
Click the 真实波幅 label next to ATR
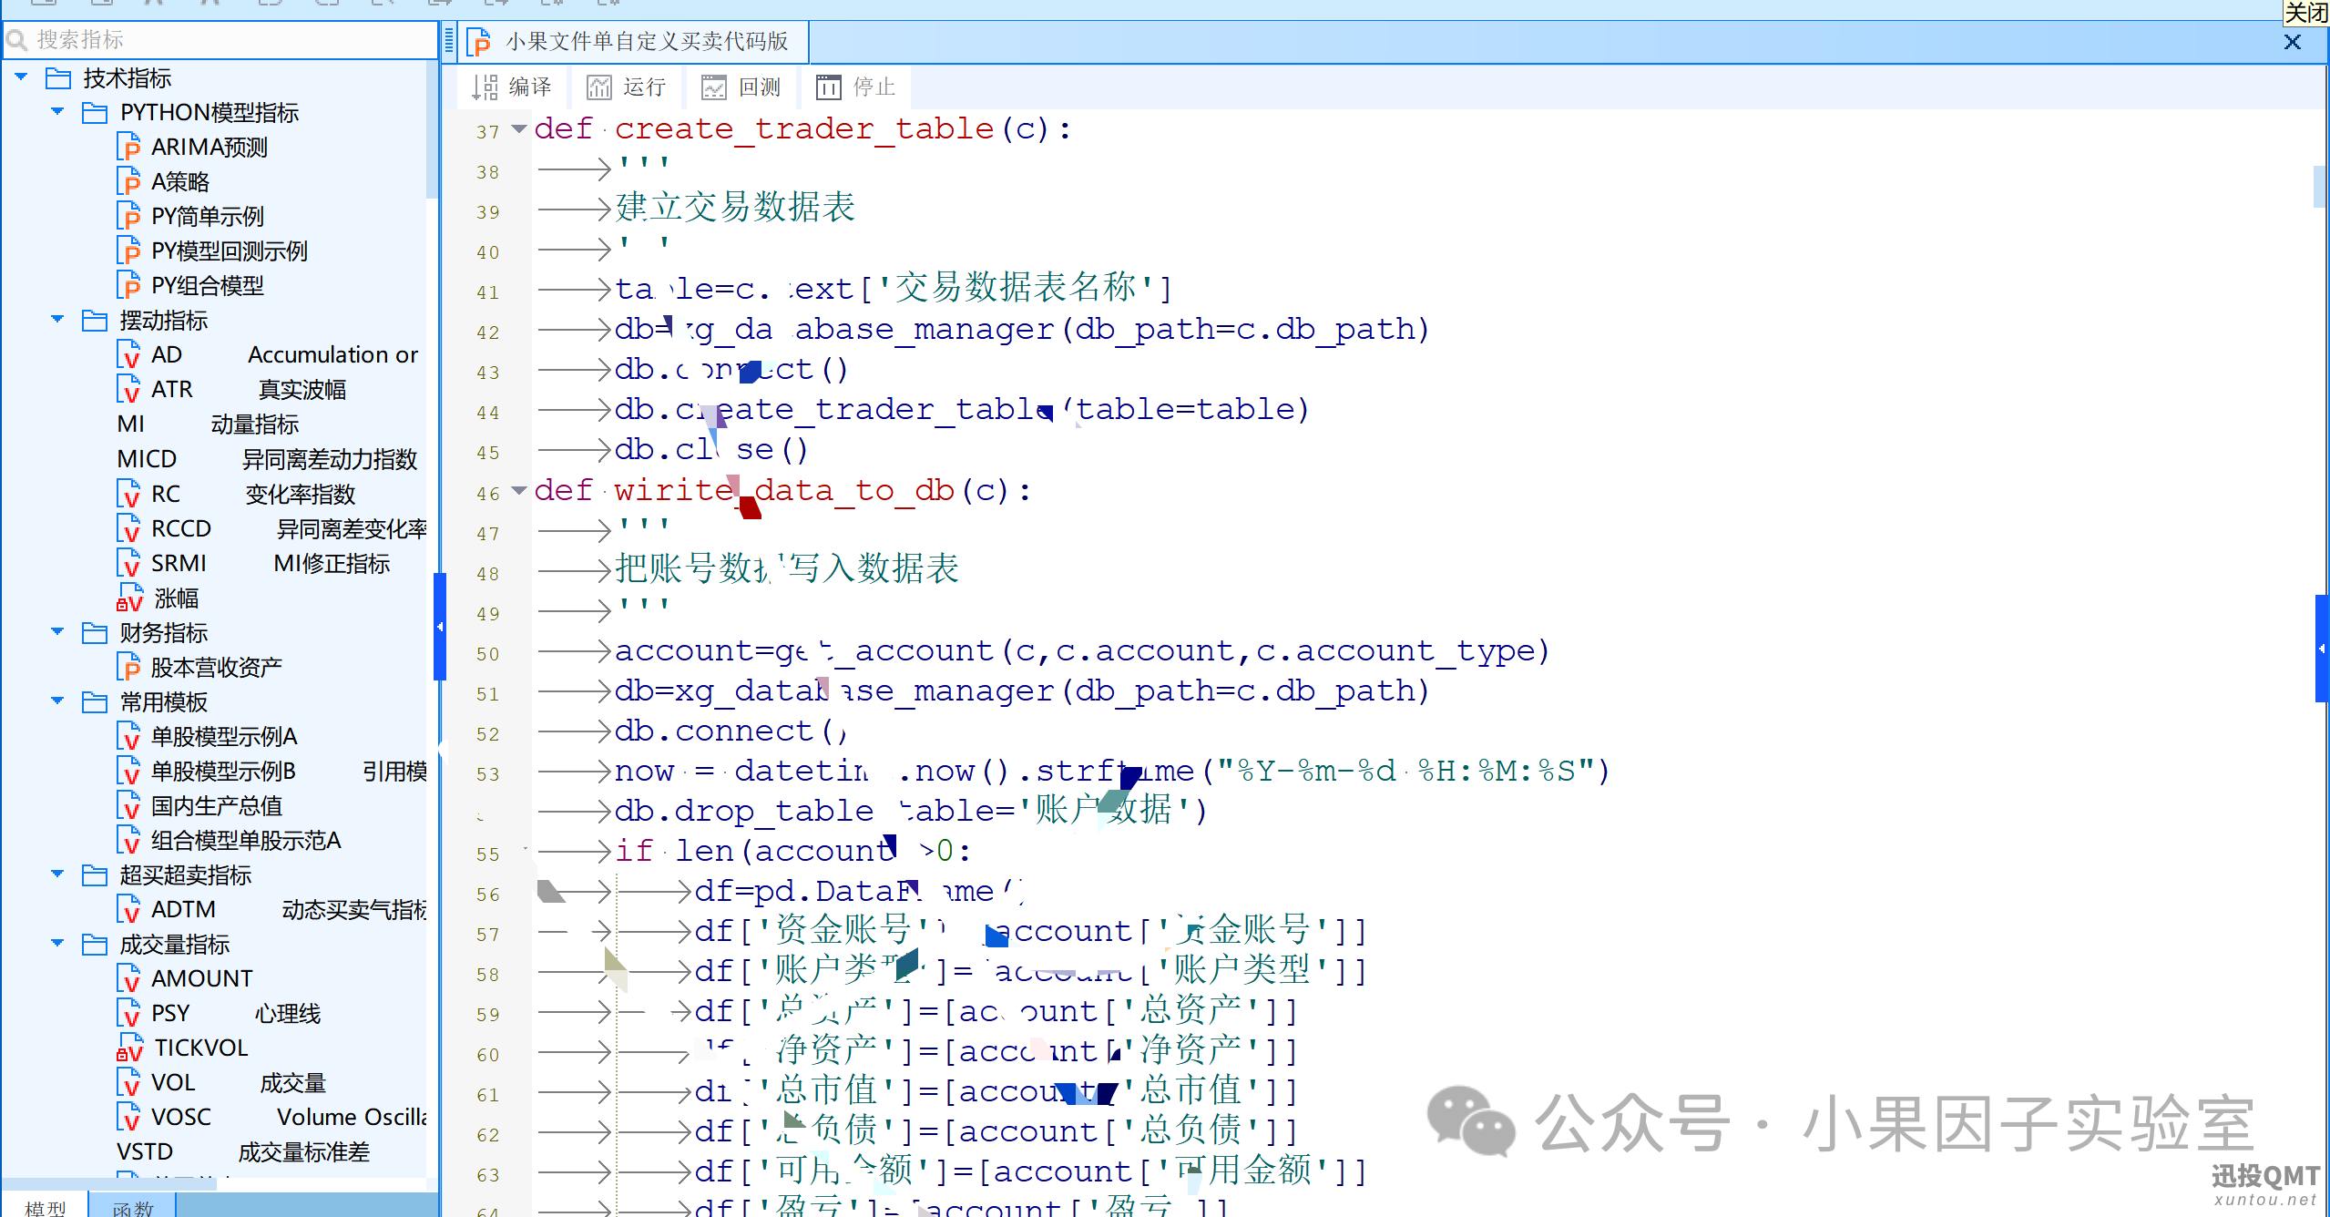(302, 390)
